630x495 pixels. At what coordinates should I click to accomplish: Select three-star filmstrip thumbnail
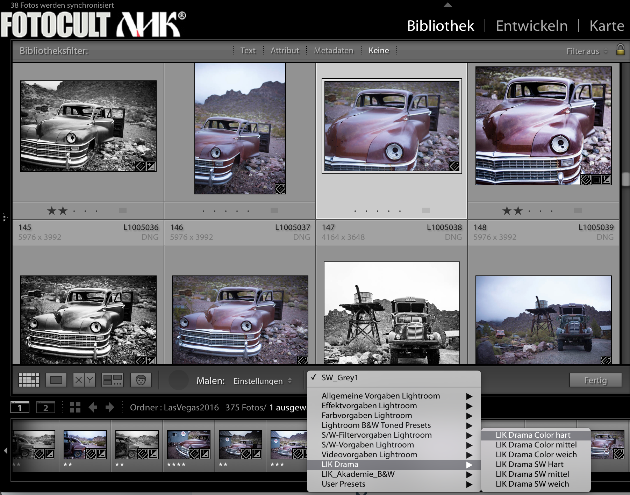288,445
